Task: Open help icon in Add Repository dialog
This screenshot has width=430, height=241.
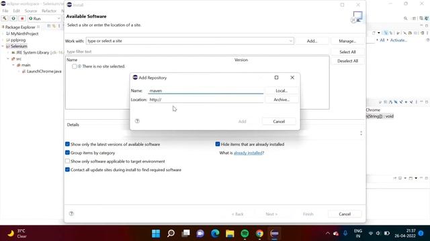Action: click(137, 121)
